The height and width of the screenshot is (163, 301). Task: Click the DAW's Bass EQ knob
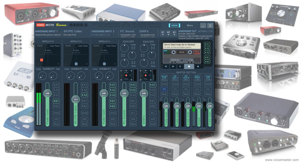tap(144, 63)
